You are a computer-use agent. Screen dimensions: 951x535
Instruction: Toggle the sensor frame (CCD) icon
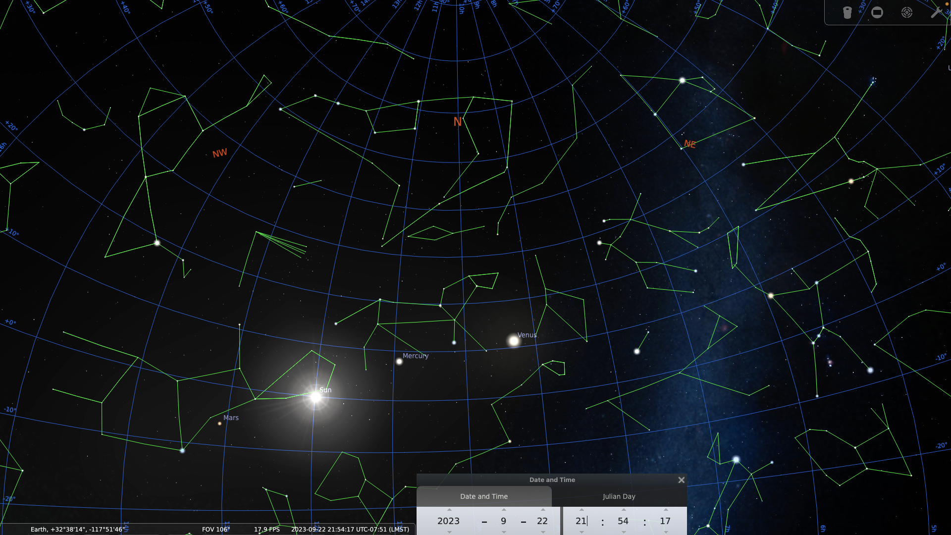[877, 12]
